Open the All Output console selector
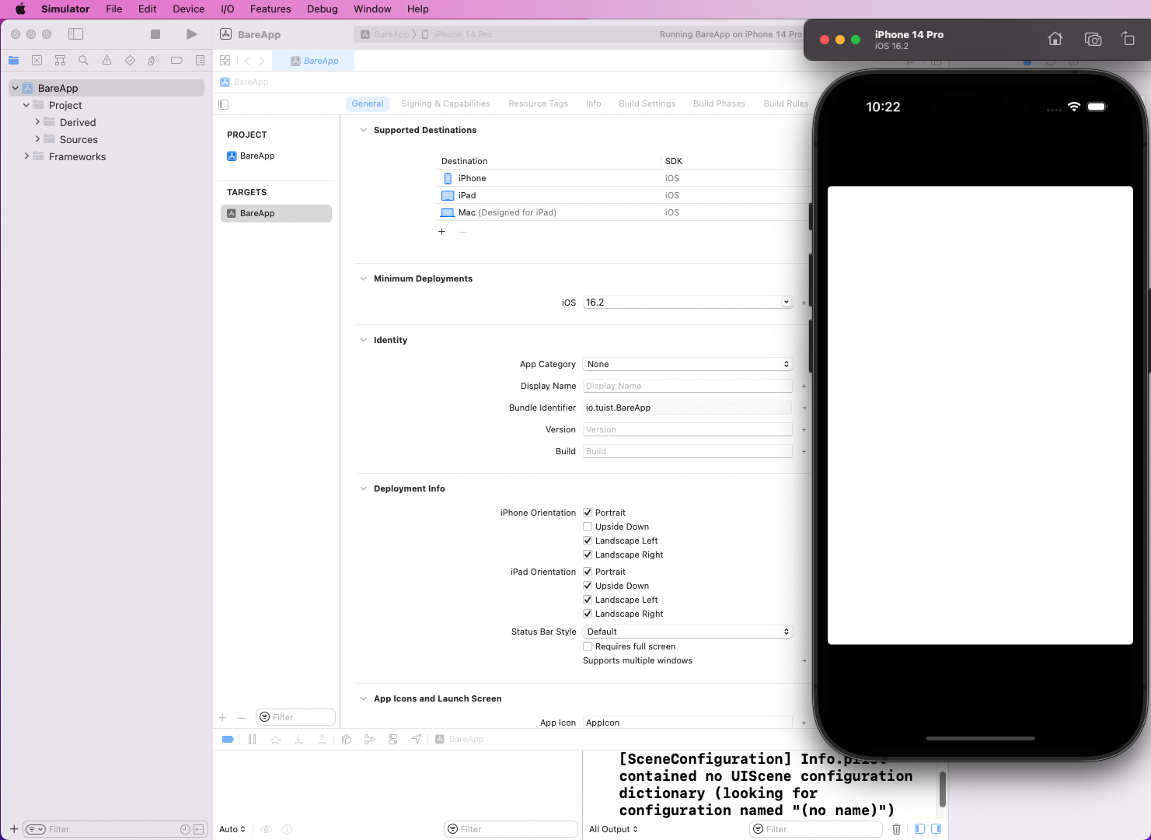This screenshot has width=1151, height=840. pyautogui.click(x=613, y=829)
